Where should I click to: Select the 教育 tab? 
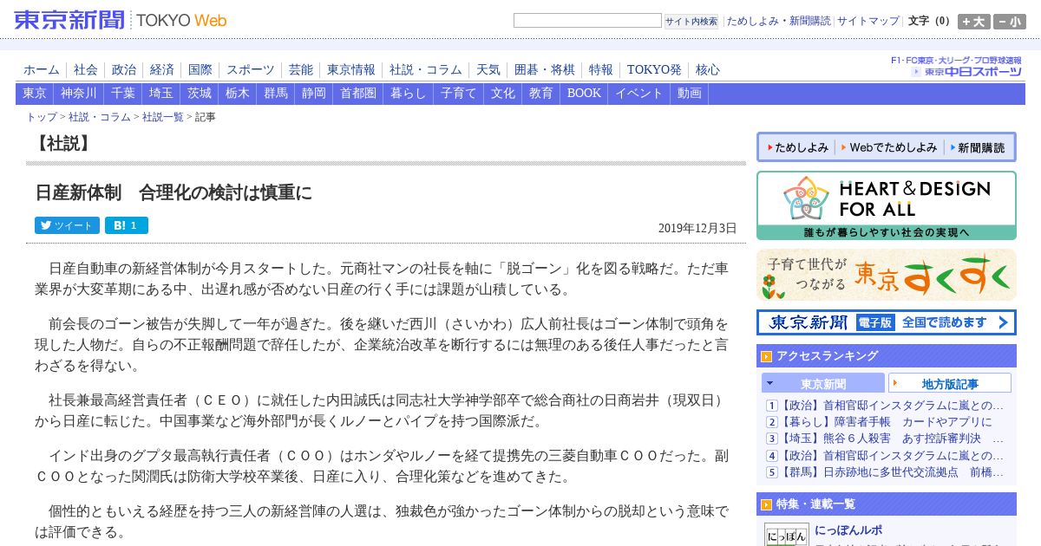(x=541, y=94)
